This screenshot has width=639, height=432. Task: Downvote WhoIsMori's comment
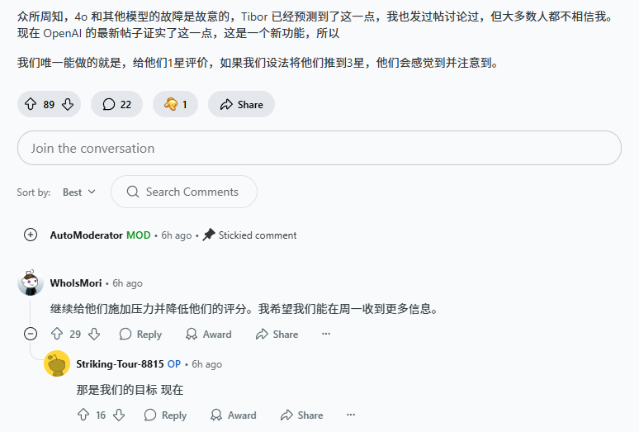[94, 334]
